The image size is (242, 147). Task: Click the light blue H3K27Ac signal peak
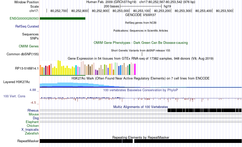click(65, 85)
